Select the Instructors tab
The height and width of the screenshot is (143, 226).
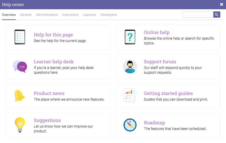tap(70, 15)
